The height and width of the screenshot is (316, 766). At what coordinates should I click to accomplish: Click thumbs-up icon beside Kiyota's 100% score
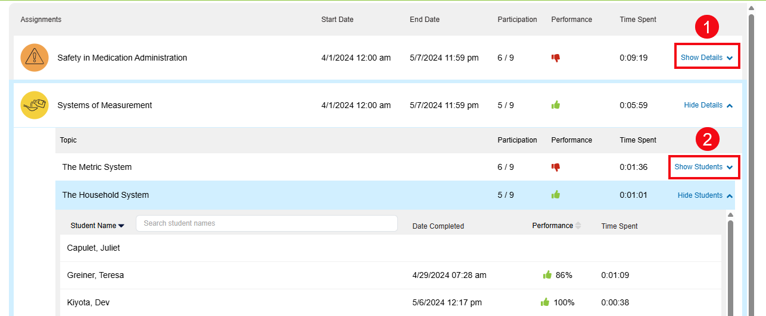[545, 302]
